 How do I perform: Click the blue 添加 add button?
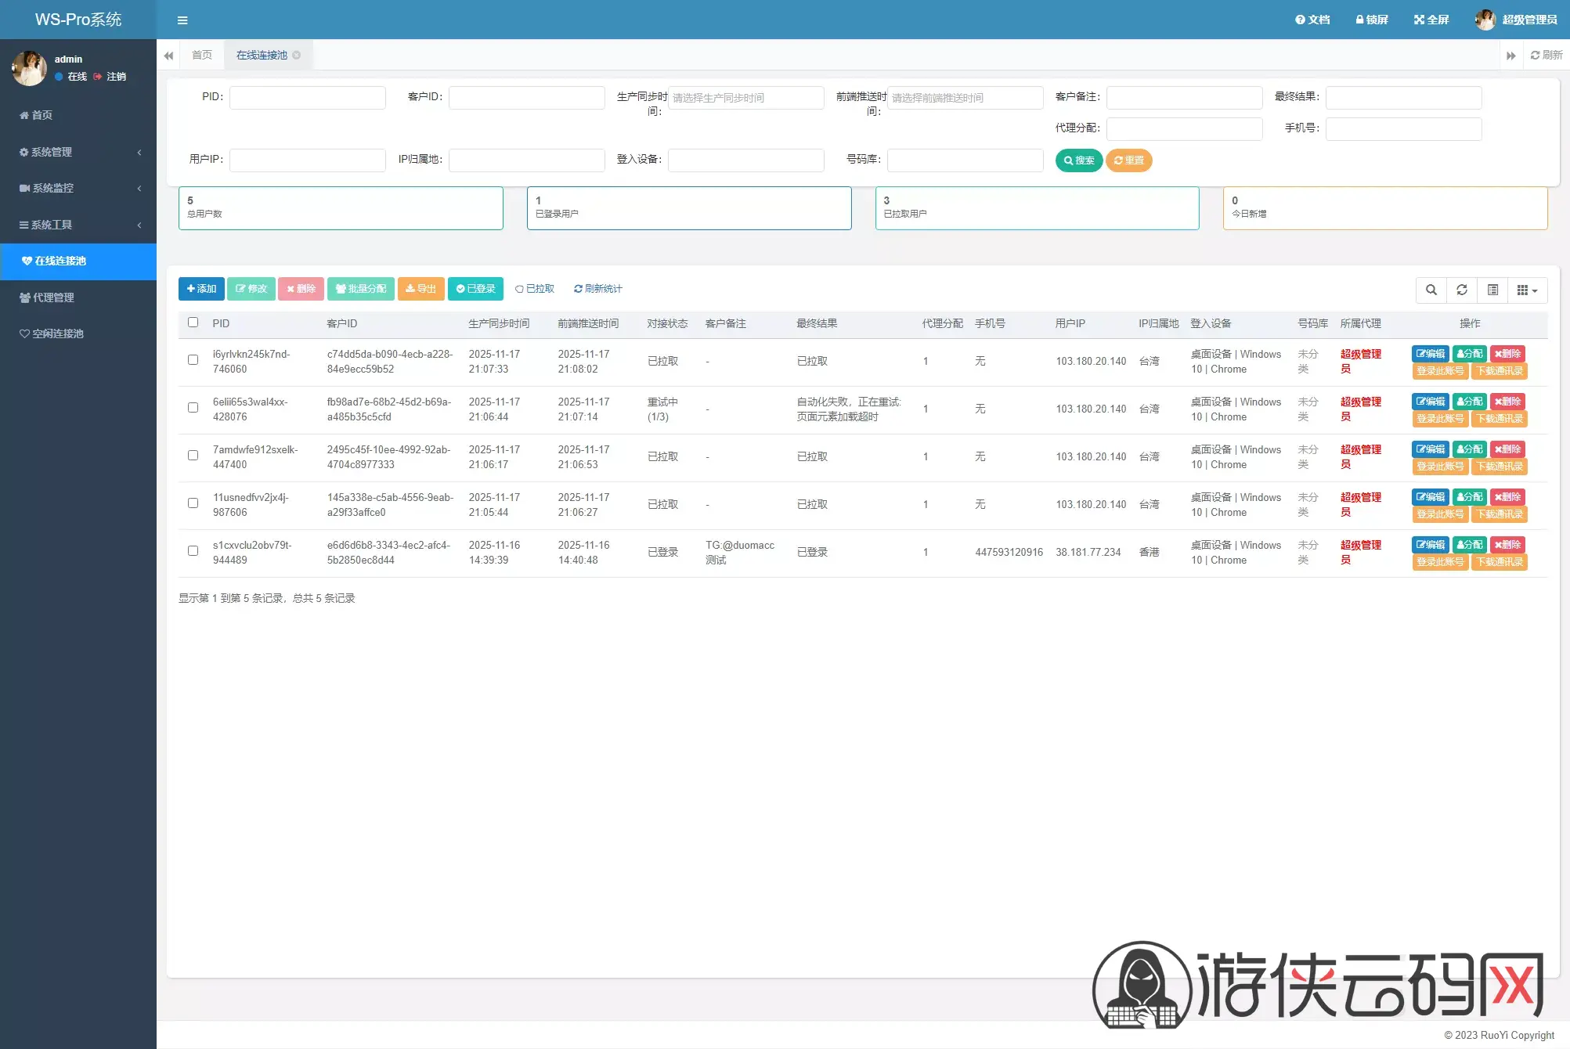201,289
